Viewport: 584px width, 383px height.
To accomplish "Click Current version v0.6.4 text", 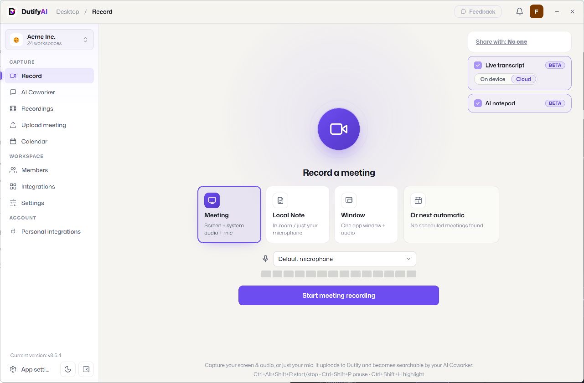I will [36, 355].
